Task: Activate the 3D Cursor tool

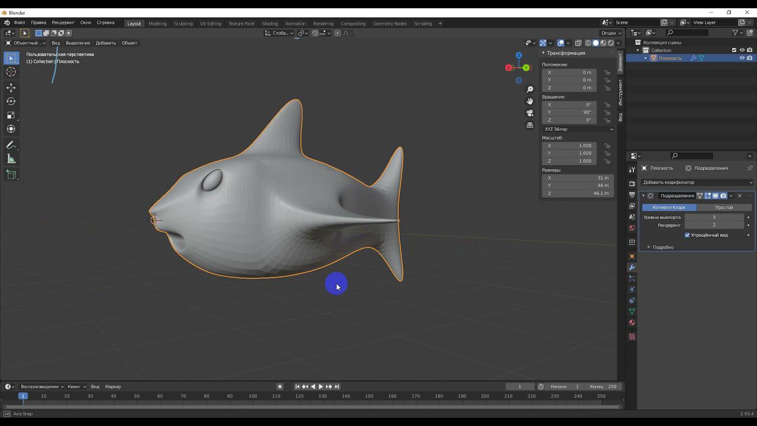Action: tap(11, 72)
